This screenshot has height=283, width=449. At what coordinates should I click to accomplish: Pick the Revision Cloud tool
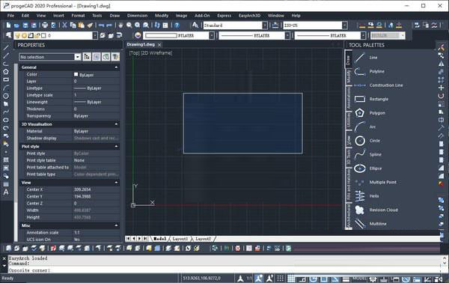tap(383, 210)
